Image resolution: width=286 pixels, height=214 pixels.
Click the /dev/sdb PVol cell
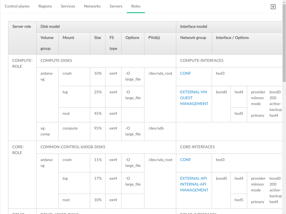pyautogui.click(x=156, y=128)
